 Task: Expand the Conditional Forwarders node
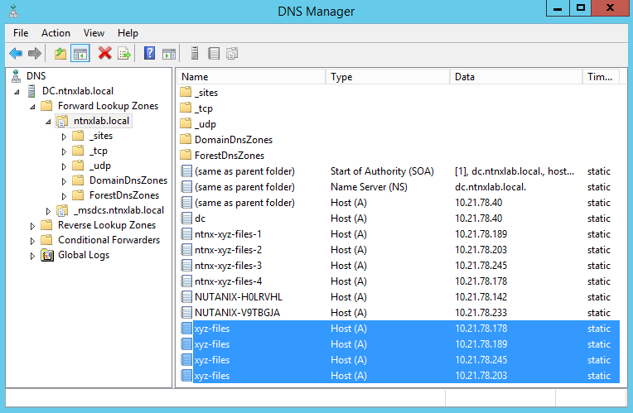coord(32,241)
